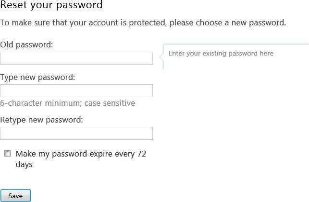Click the number 72 in expiry text
Viewport: 309px width, 202px height.
click(141, 154)
